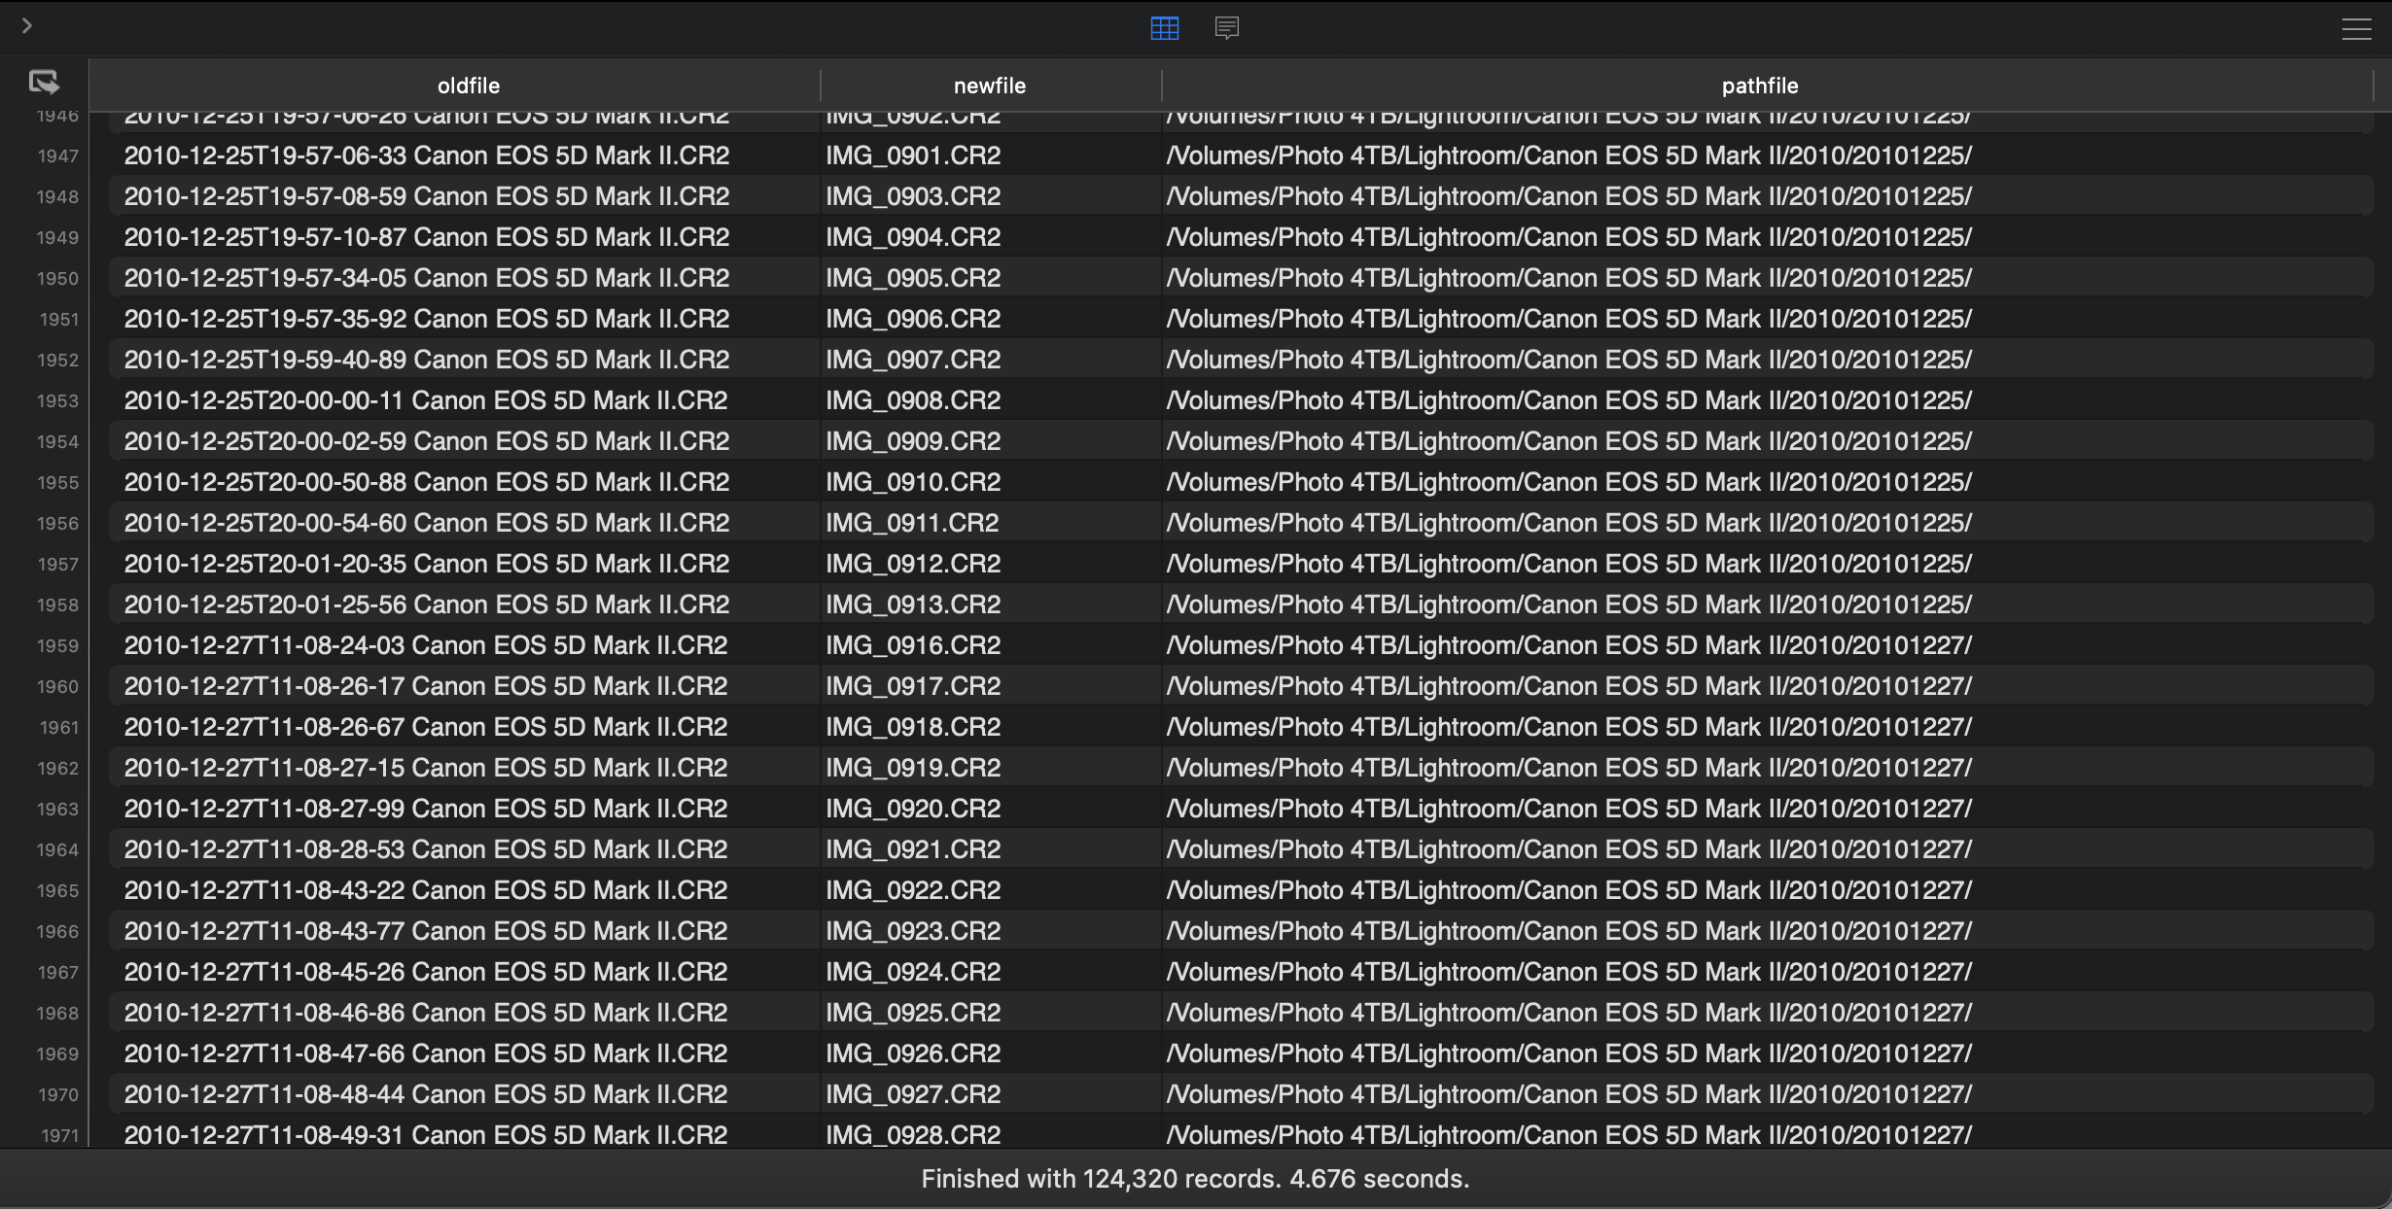This screenshot has height=1209, width=2392.
Task: Click the row for IMG_0927.CR2
Action: point(912,1094)
